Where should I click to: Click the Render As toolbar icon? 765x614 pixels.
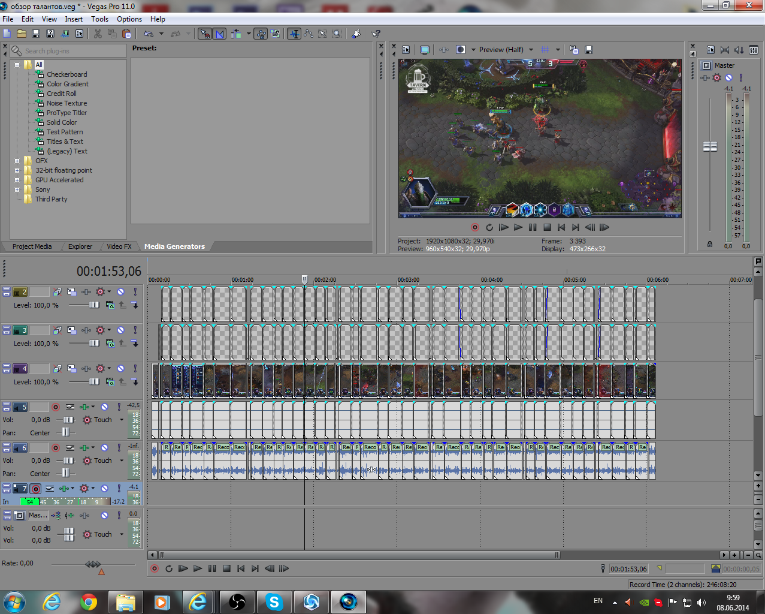click(x=65, y=34)
